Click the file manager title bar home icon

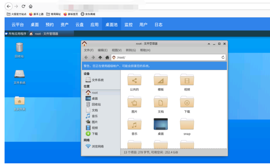(84, 44)
